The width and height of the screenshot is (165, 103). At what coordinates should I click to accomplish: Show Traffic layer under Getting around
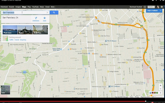click(11, 40)
